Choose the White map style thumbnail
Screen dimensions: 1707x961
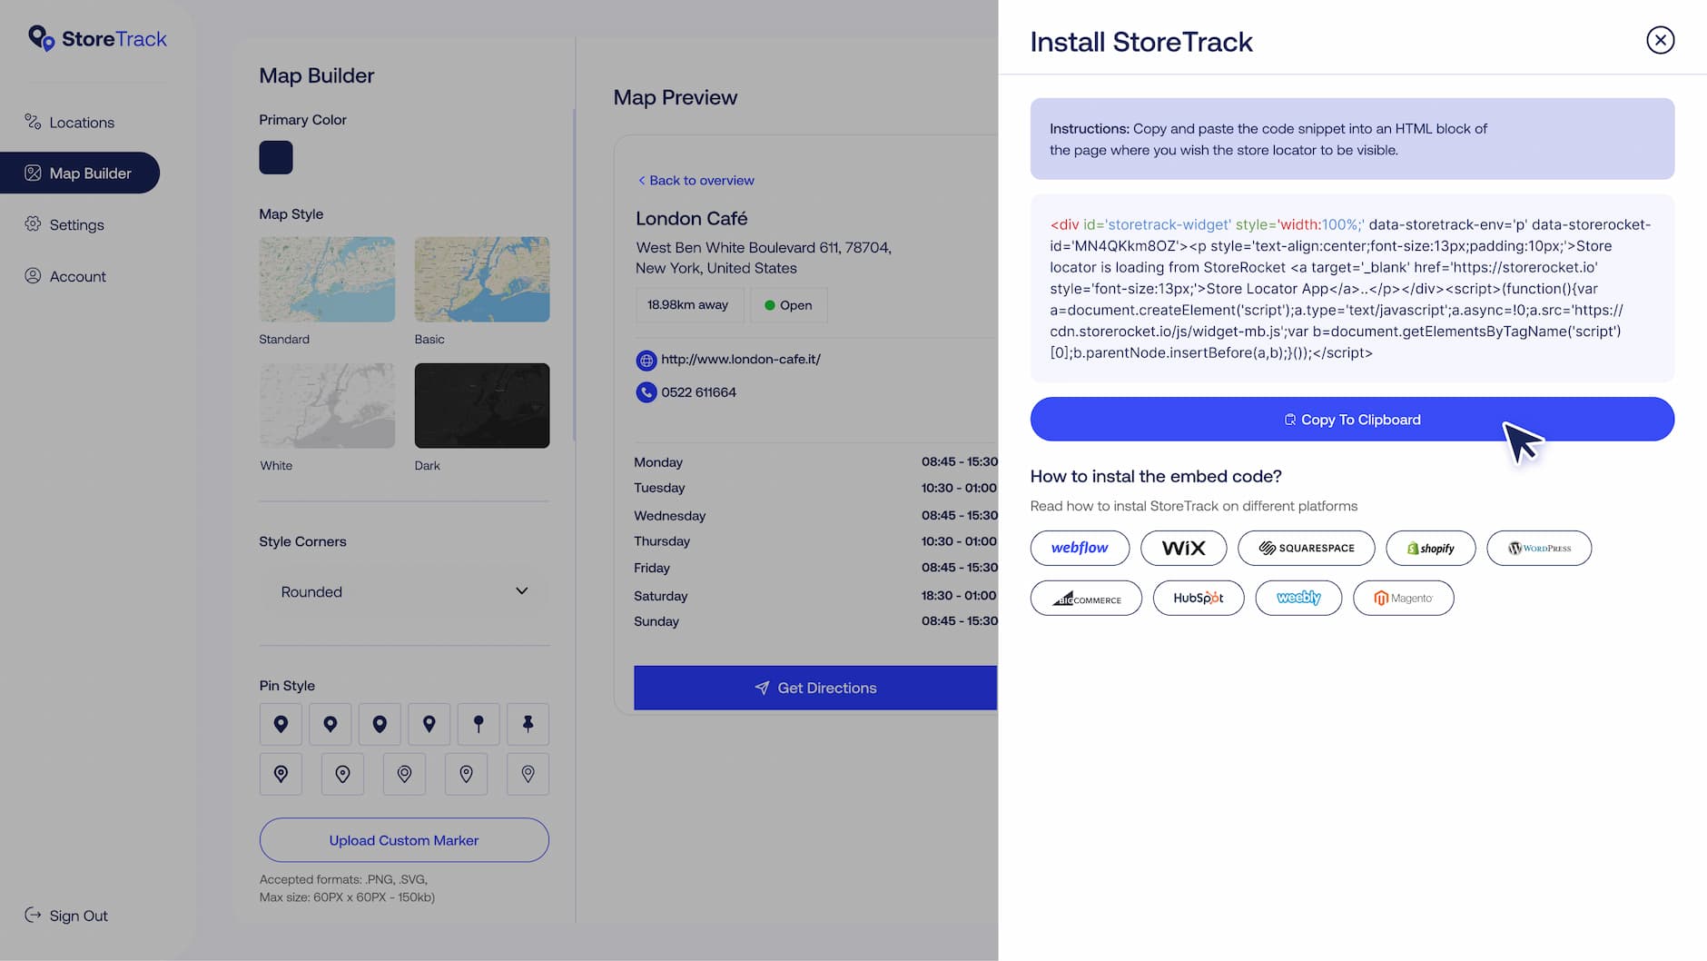(x=327, y=405)
